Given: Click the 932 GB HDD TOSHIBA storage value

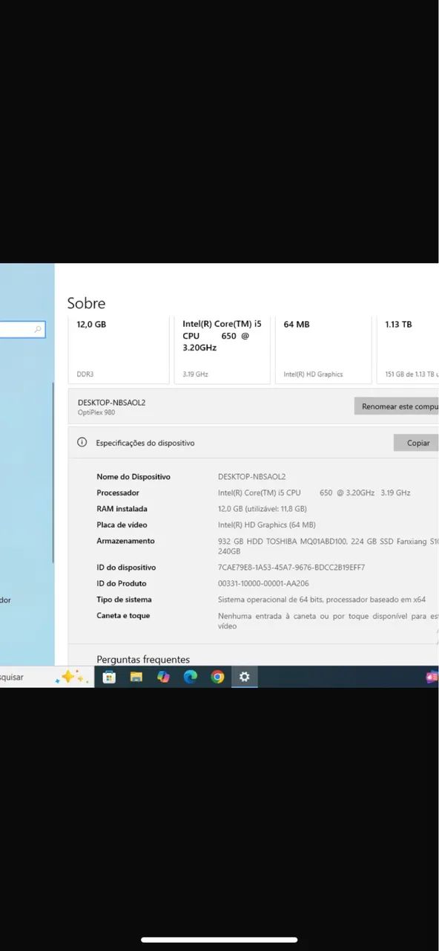Looking at the screenshot, I should tap(329, 546).
